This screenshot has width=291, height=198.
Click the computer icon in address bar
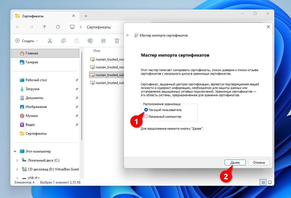(x=72, y=27)
